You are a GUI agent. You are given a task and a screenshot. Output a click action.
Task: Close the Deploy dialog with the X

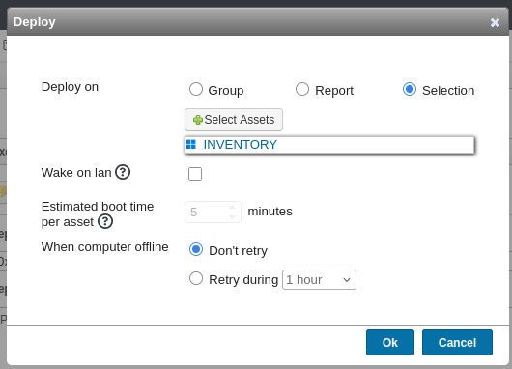[495, 22]
